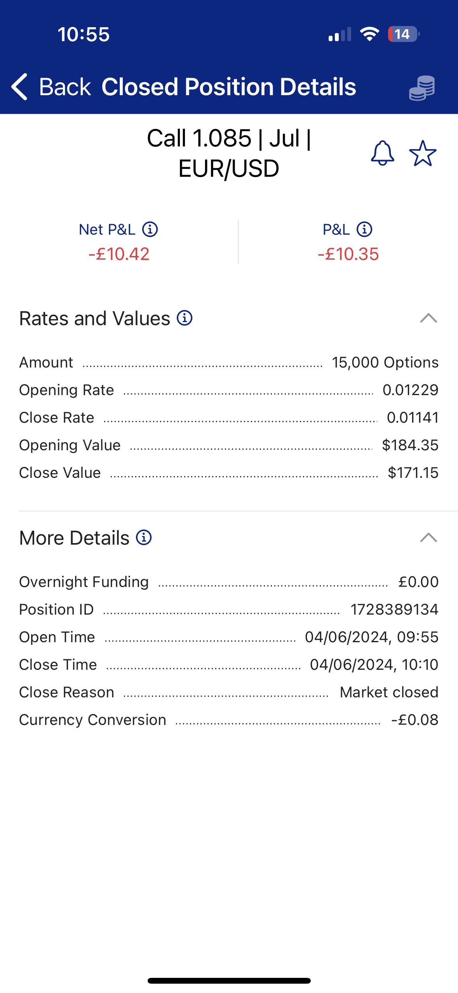This screenshot has width=458, height=993.
Task: Tap the home indicator bar at bottom
Action: point(229,981)
